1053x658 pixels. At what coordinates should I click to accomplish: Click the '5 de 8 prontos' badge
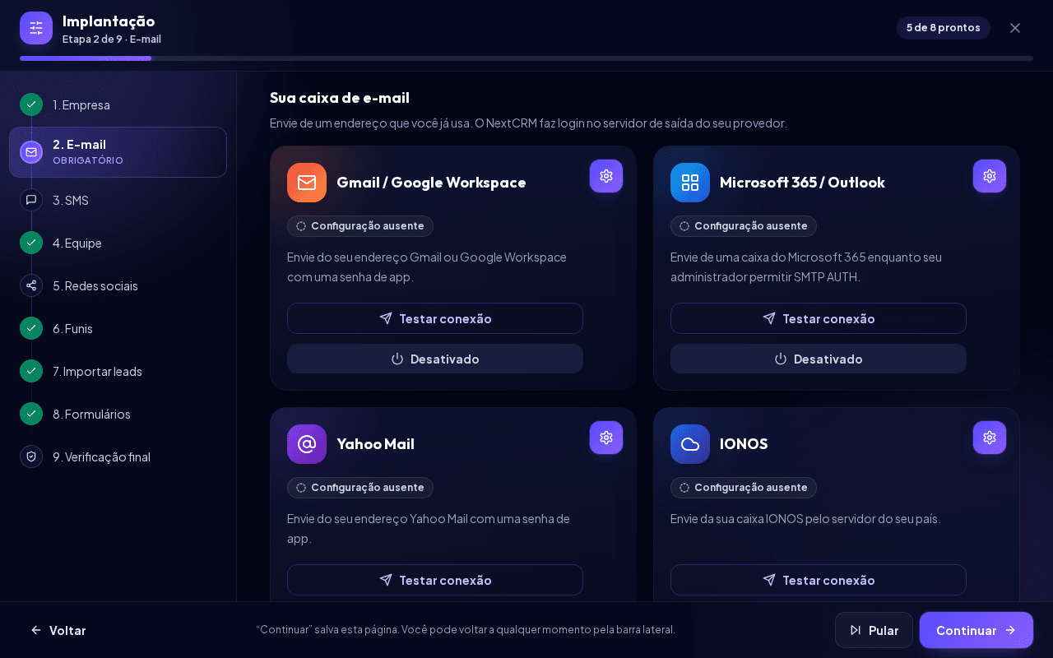[x=944, y=28]
